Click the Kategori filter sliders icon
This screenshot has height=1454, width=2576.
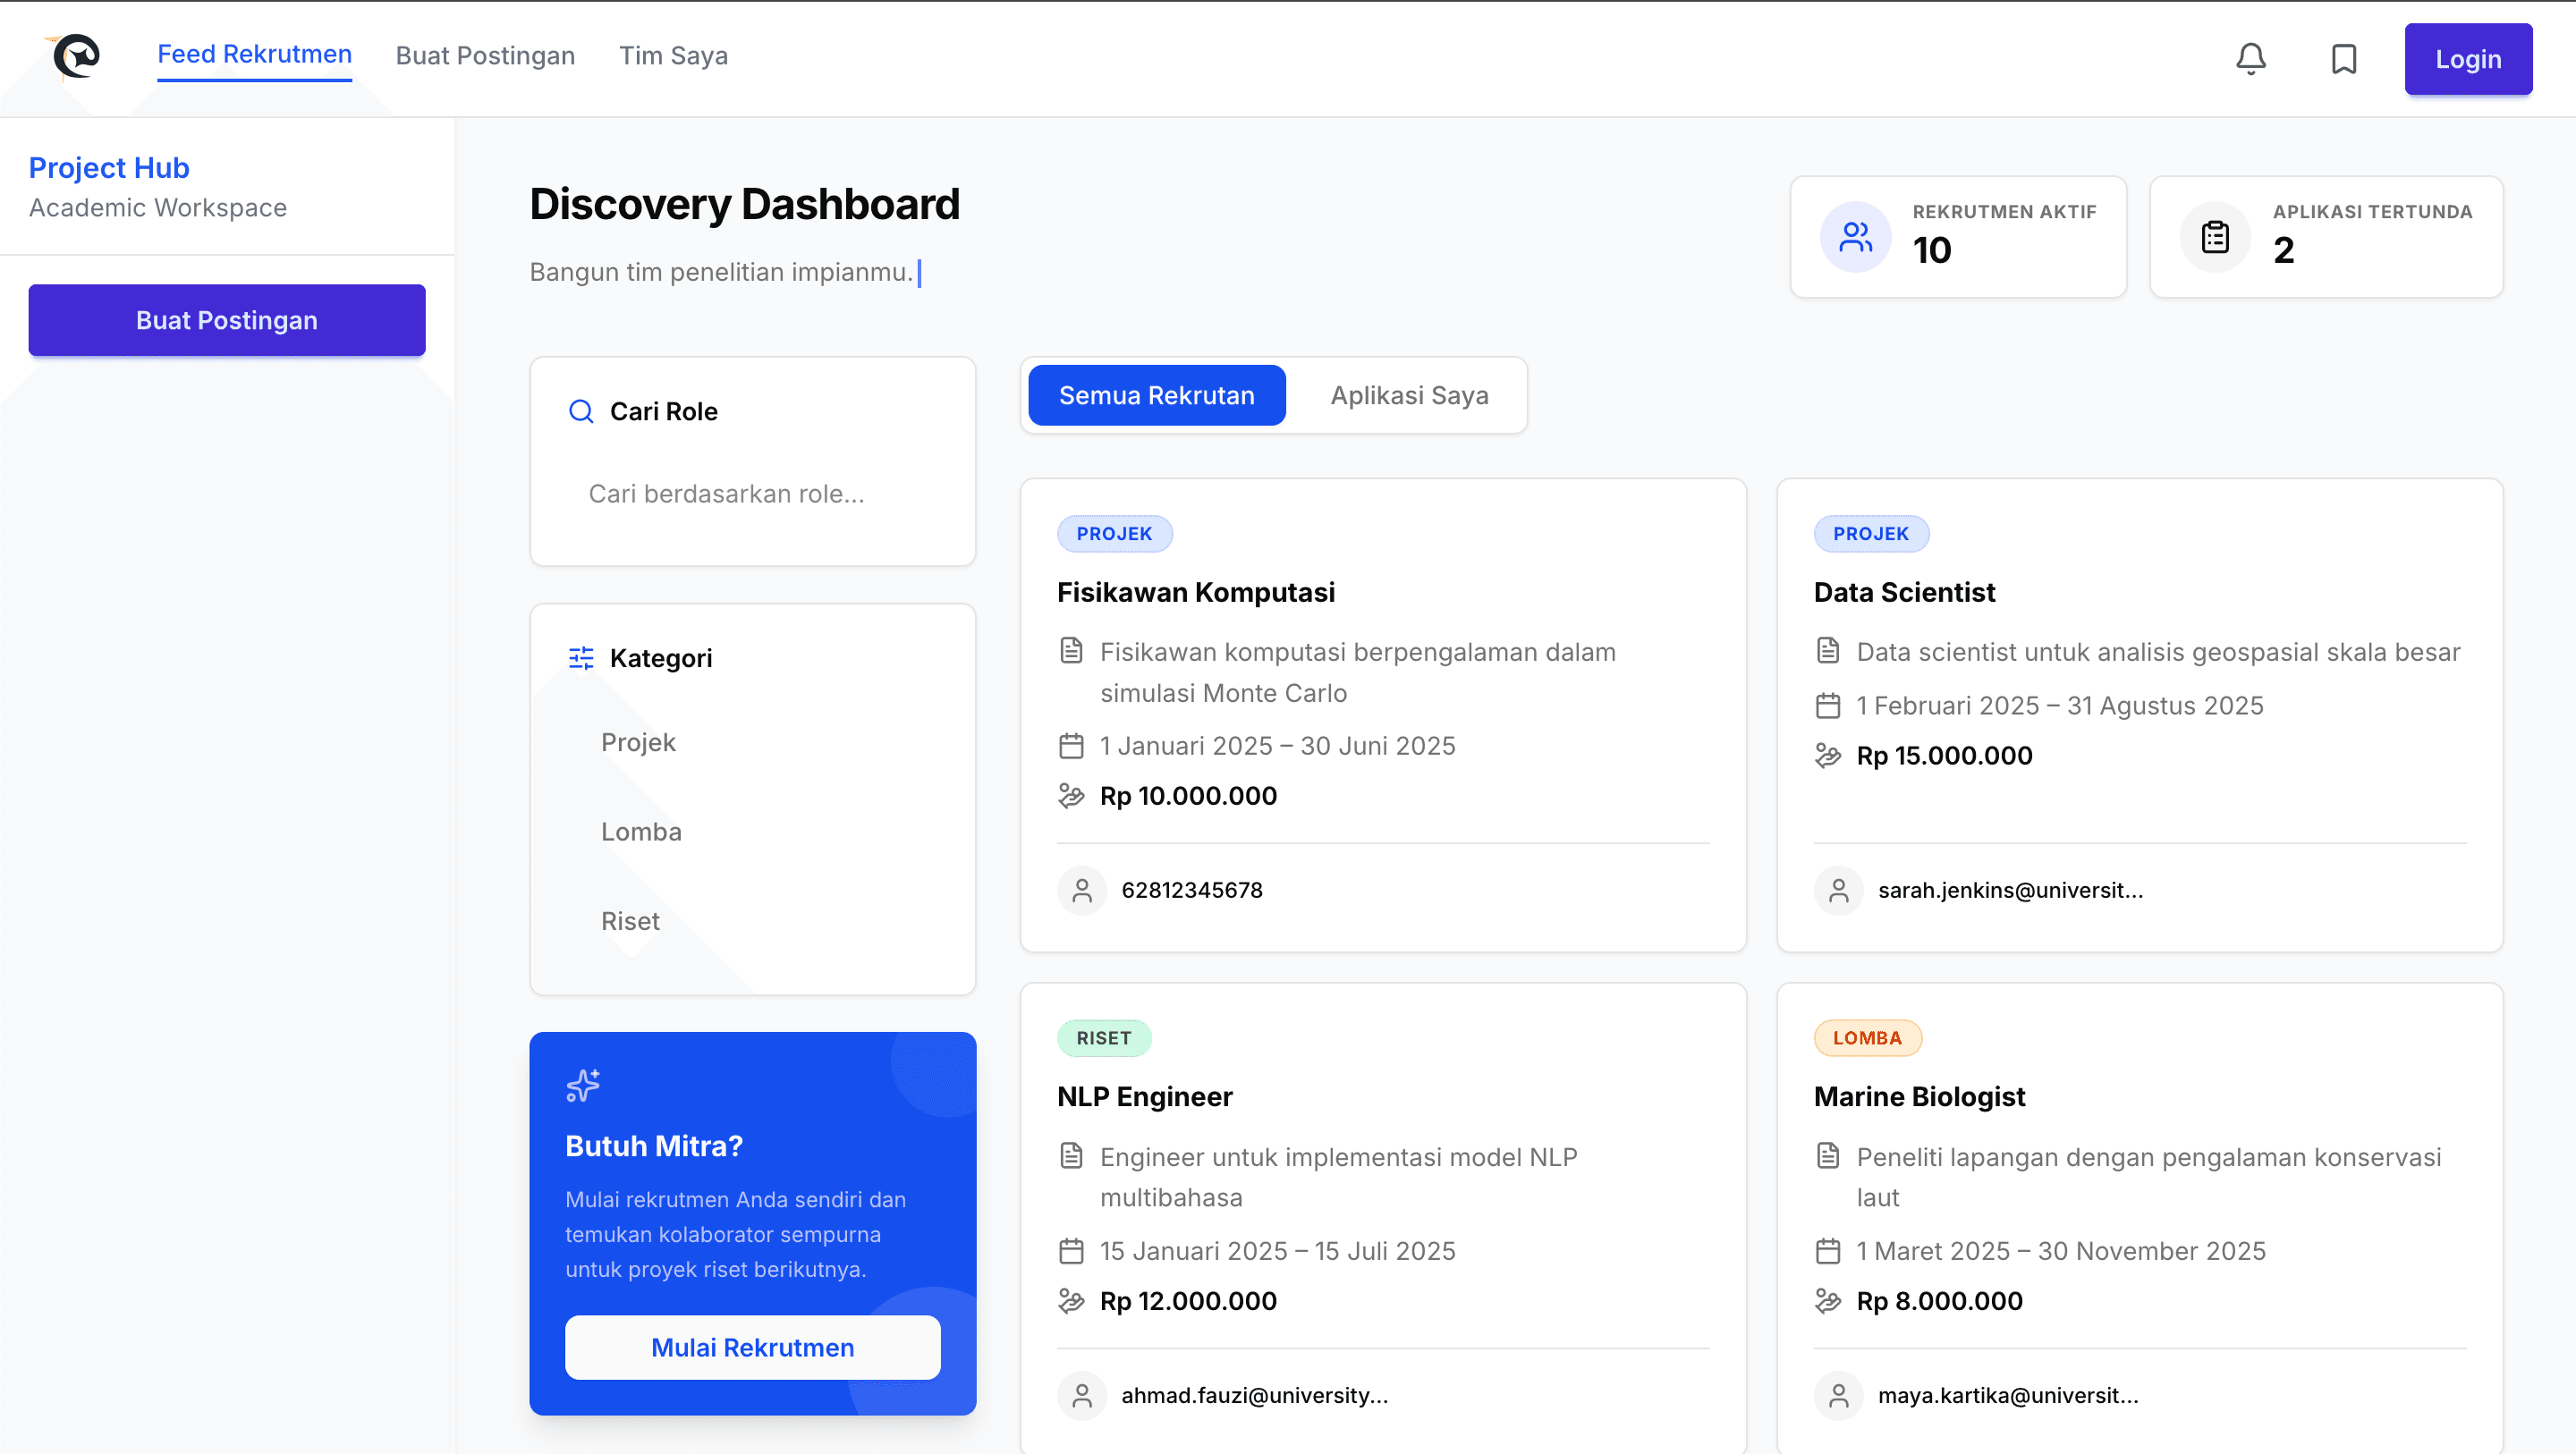[581, 658]
